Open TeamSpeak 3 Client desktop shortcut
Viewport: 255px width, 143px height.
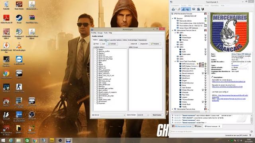coord(19,34)
